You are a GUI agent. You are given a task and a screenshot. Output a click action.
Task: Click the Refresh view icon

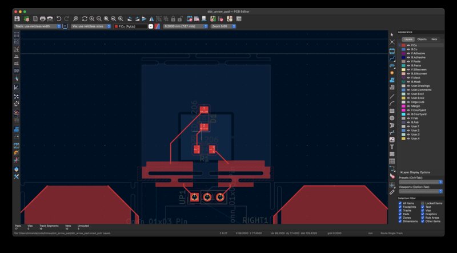click(84, 19)
